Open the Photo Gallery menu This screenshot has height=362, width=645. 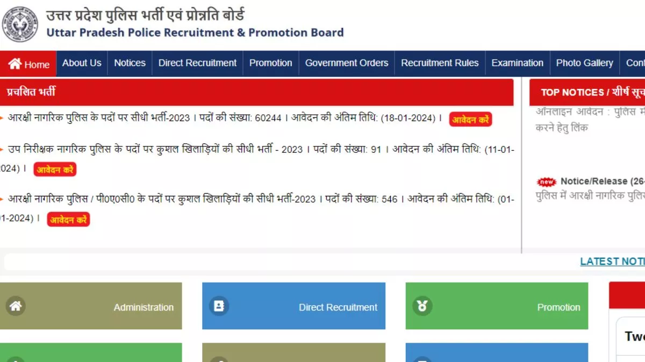pos(585,63)
